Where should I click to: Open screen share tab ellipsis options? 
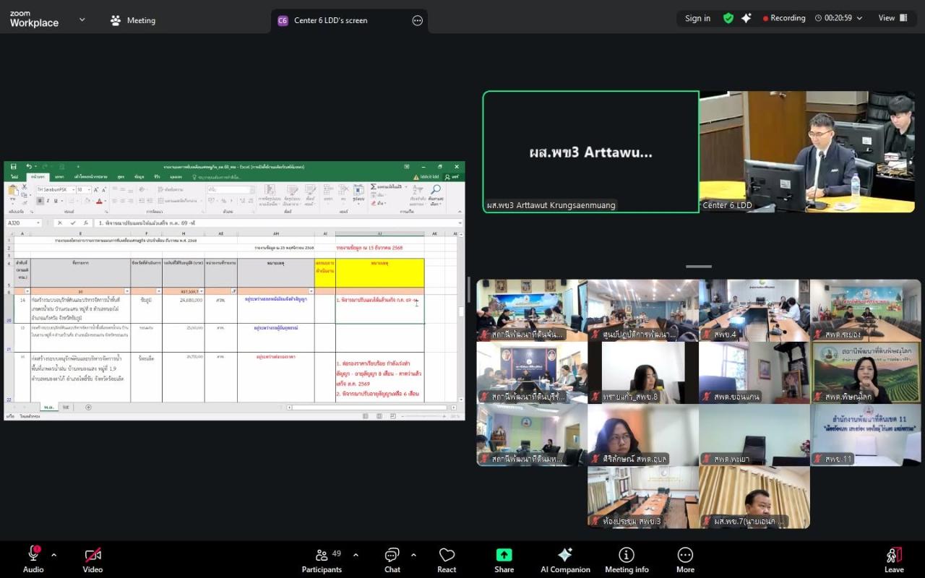click(417, 20)
